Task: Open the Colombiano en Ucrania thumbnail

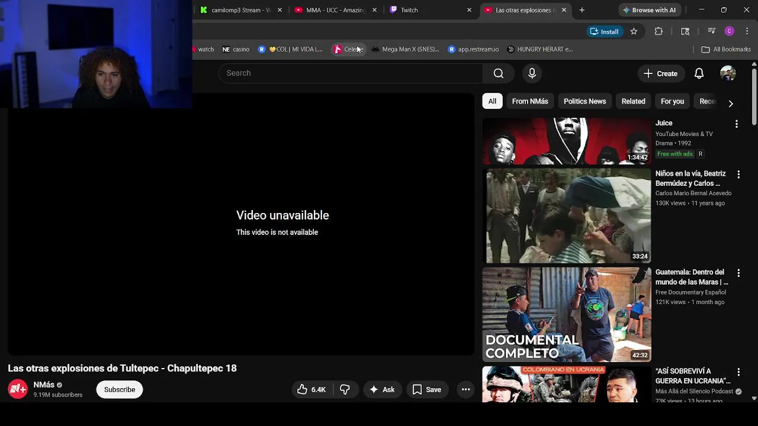Action: tap(567, 384)
